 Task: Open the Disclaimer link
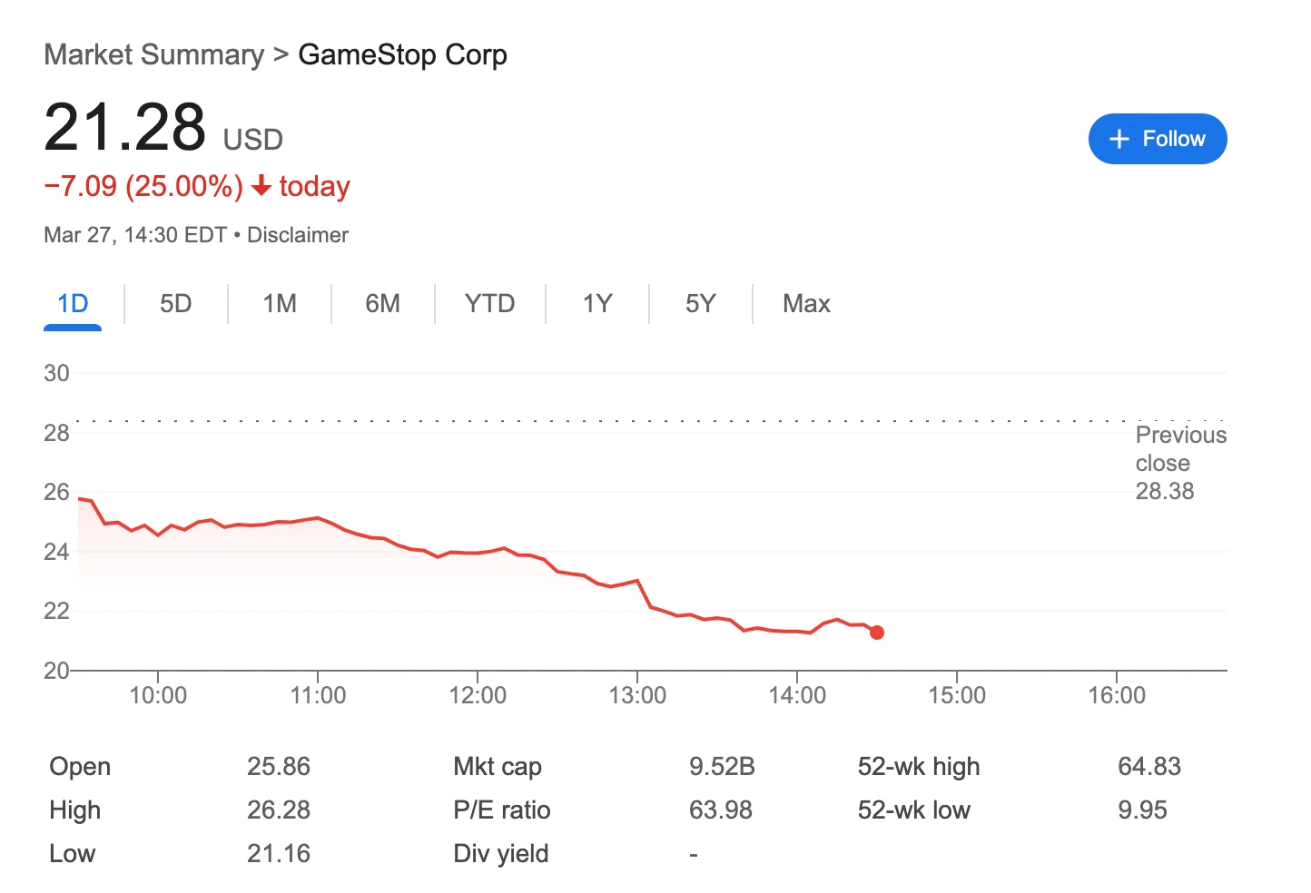[298, 234]
